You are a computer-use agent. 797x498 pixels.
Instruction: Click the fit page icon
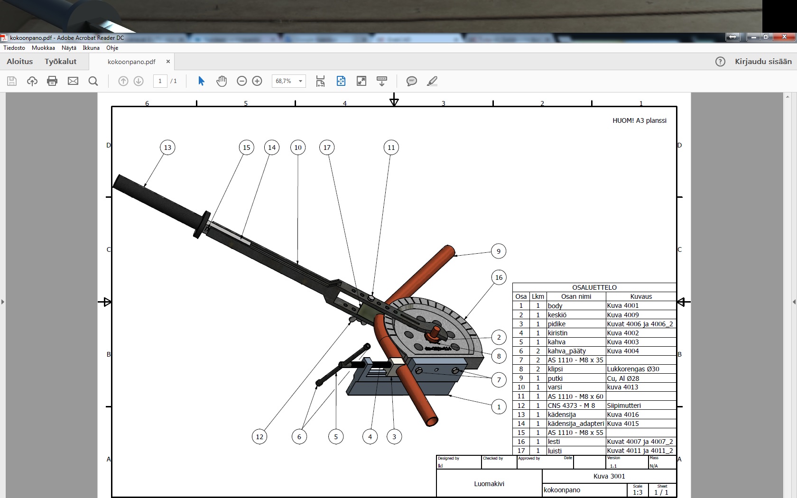point(341,81)
